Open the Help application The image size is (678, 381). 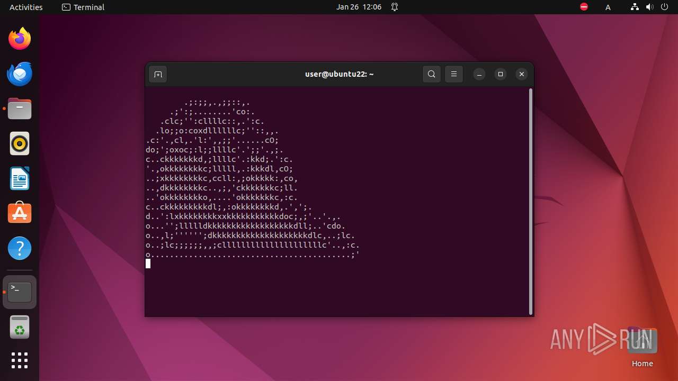tap(20, 248)
